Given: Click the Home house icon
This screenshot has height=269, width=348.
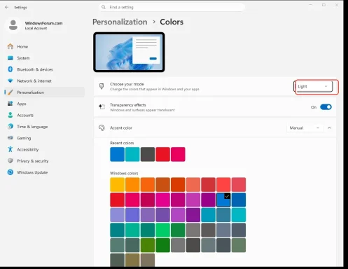Looking at the screenshot, I should (x=11, y=46).
